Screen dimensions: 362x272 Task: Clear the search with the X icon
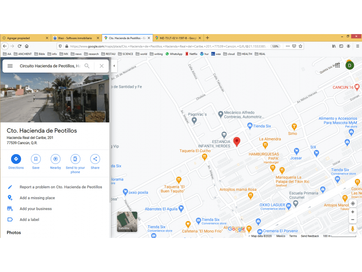pyautogui.click(x=102, y=66)
